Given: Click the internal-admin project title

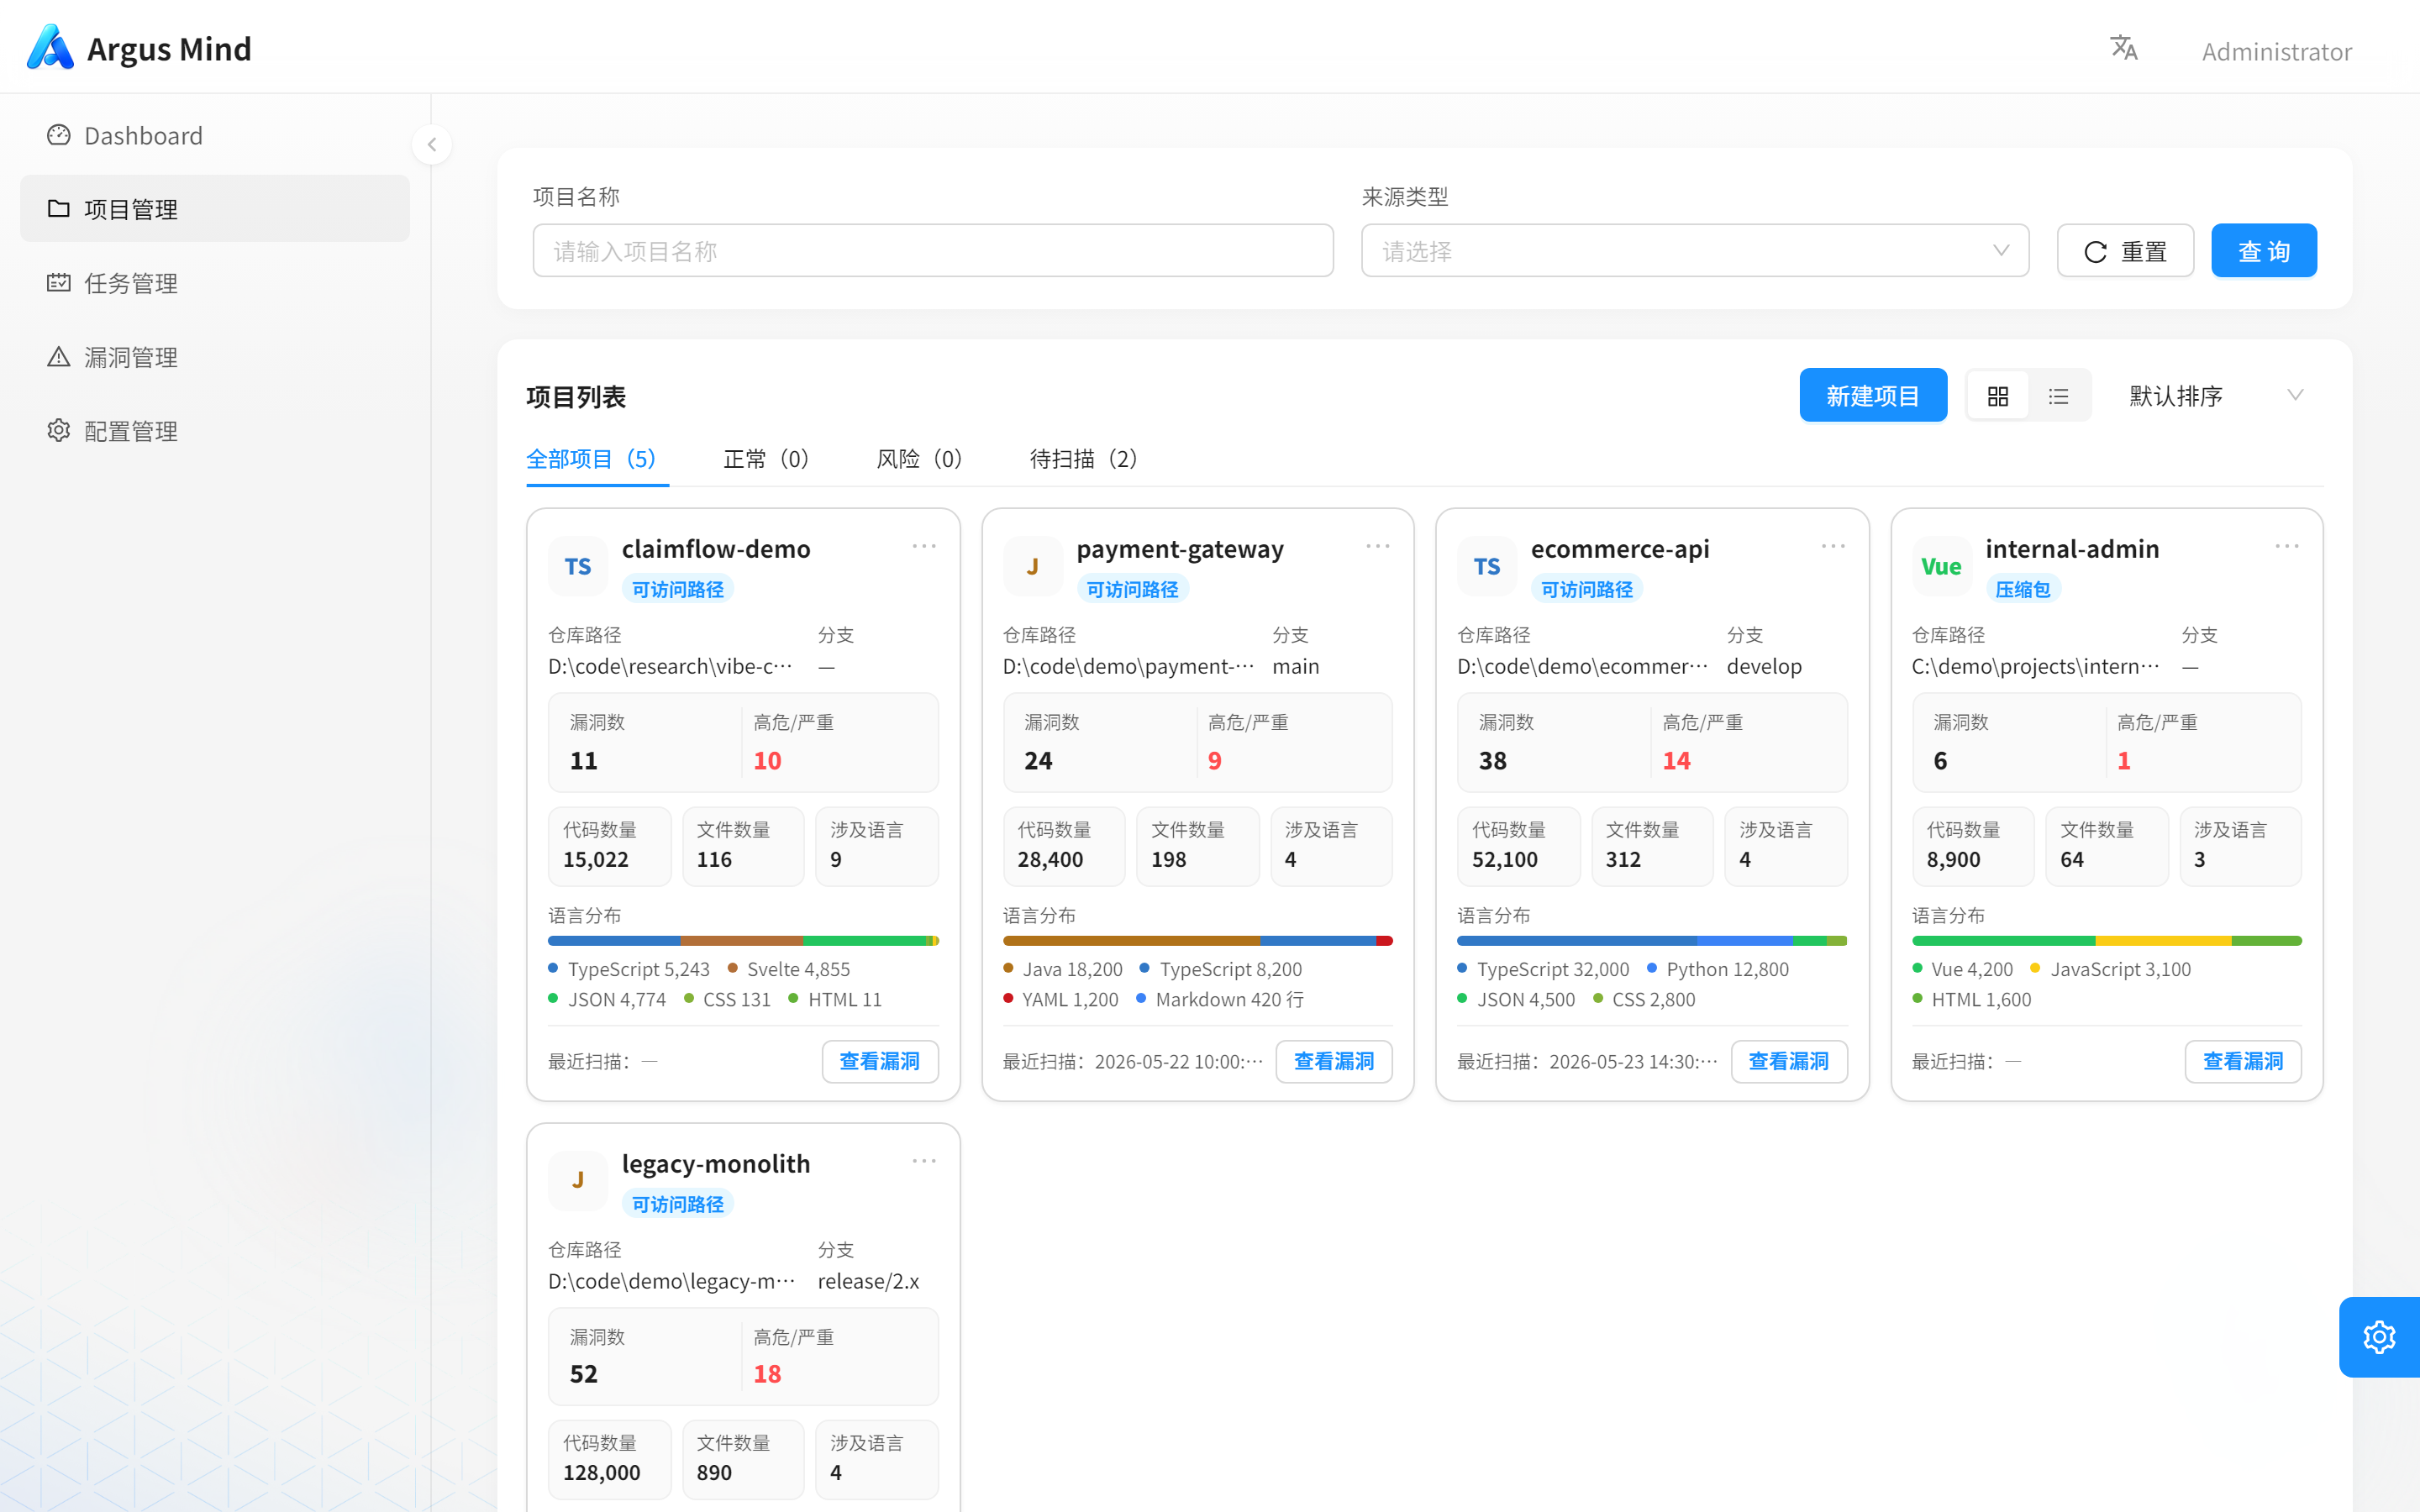Looking at the screenshot, I should tap(2072, 549).
